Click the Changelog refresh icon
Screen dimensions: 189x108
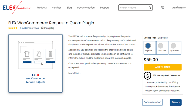tap(42, 28)
